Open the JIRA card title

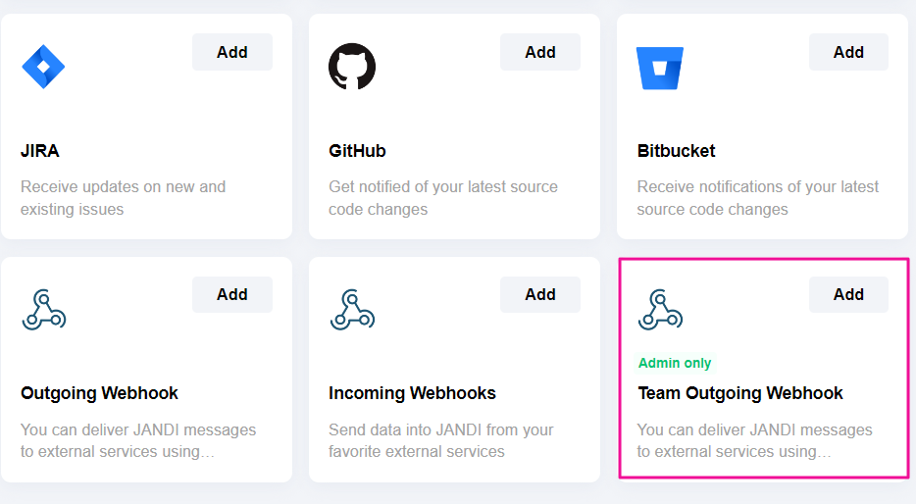pos(40,151)
